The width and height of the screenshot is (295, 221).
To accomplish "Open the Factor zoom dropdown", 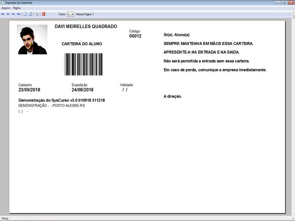I will 70,14.
